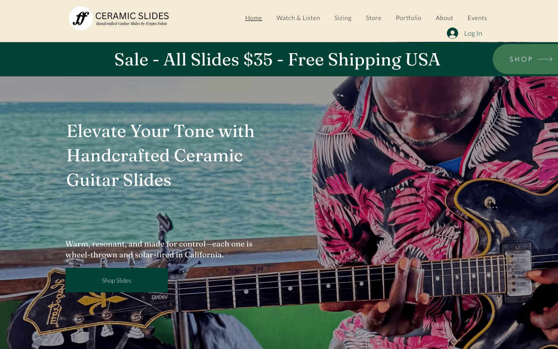Open the Home menu item

(x=254, y=18)
